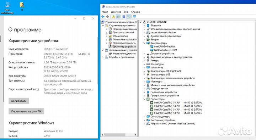Viewport: 256px width, 140px height.
Task: Click the Мониторы category icon
Action: pos(148,82)
